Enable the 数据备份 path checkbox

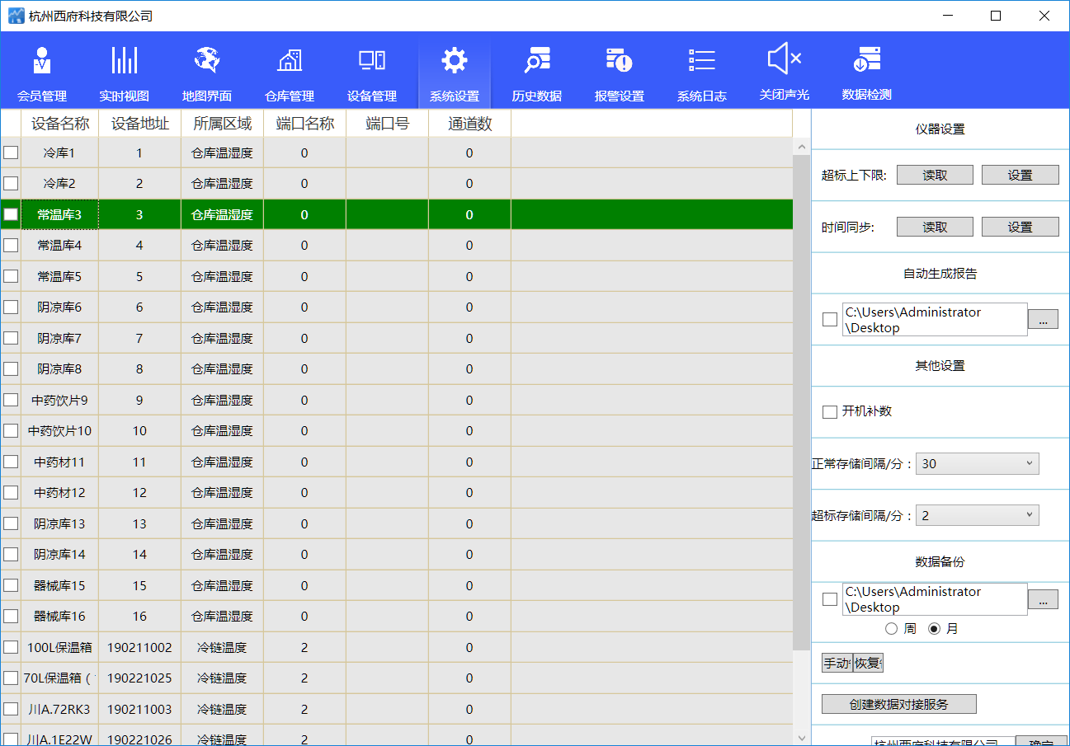(830, 599)
